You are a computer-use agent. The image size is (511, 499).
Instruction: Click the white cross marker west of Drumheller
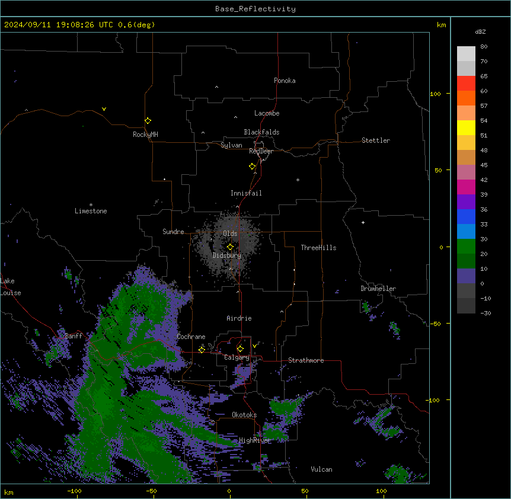coord(363,222)
